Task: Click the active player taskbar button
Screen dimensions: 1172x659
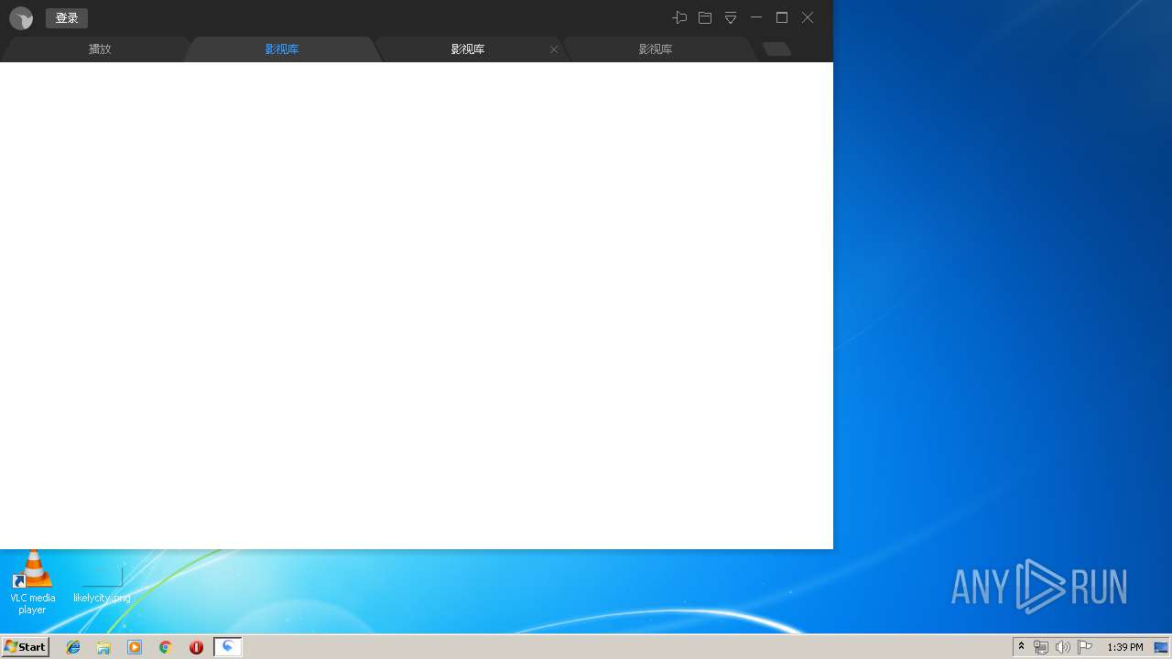Action: (228, 647)
